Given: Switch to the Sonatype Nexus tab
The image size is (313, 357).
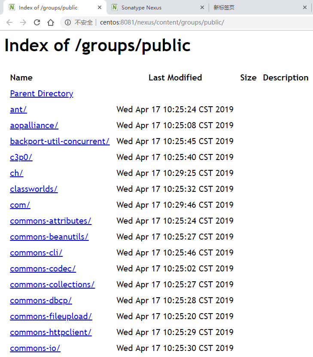Looking at the screenshot, I should (x=155, y=7).
